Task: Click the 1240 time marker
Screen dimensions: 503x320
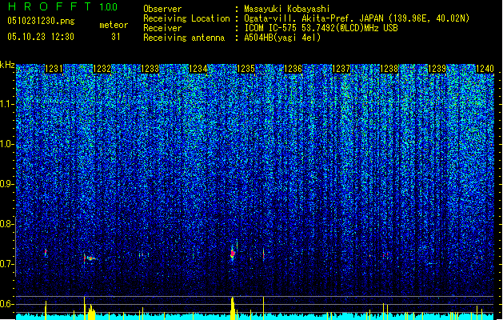Action: click(485, 69)
